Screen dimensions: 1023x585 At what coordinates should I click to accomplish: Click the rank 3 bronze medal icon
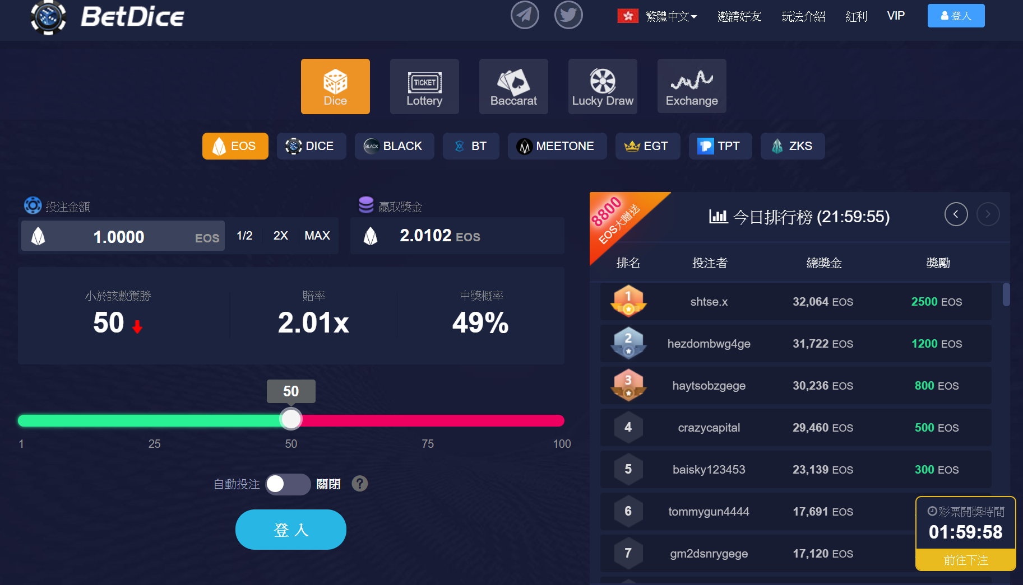point(628,385)
